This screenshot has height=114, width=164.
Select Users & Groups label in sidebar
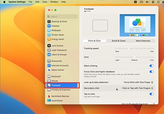(59, 55)
